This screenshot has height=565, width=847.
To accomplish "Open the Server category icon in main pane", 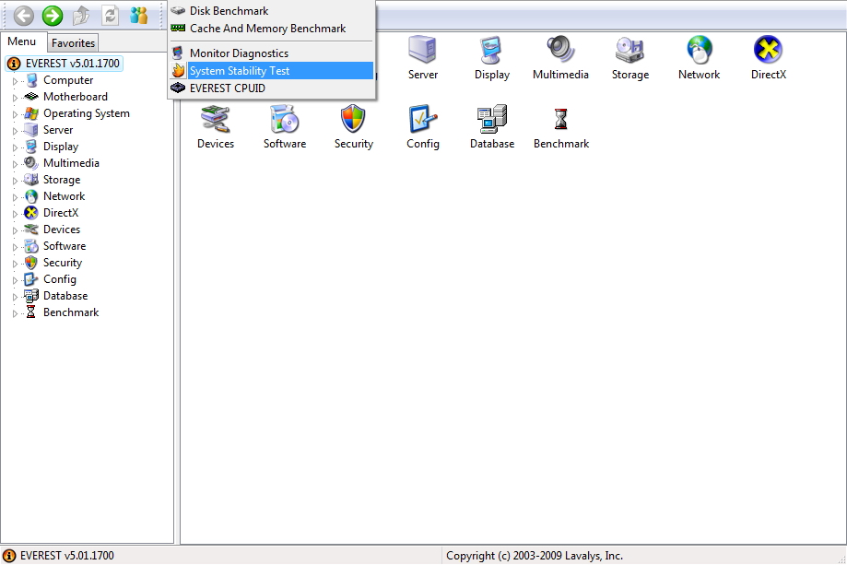I will (422, 51).
